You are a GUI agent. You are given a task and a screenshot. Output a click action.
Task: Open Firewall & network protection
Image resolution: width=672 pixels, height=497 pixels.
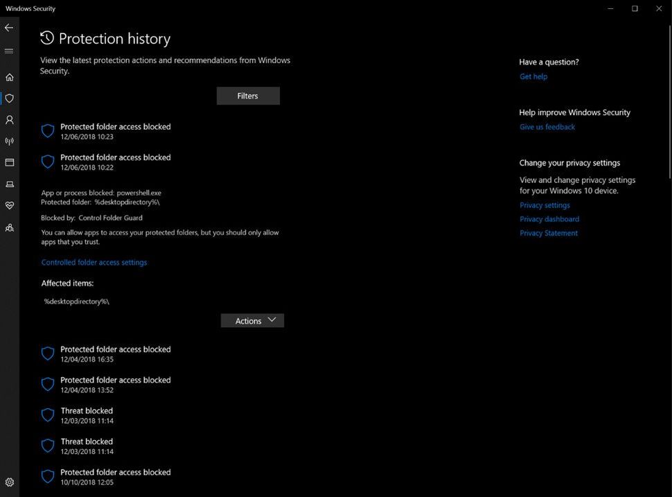pyautogui.click(x=9, y=141)
